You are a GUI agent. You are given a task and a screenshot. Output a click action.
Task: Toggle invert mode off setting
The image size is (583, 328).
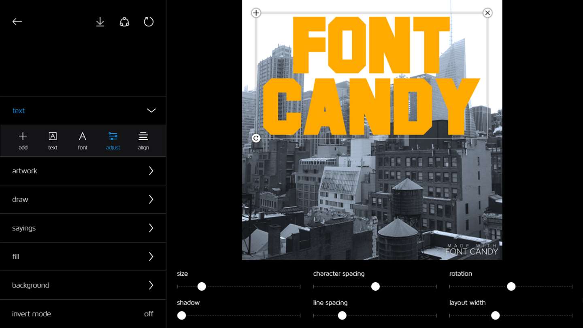click(83, 314)
